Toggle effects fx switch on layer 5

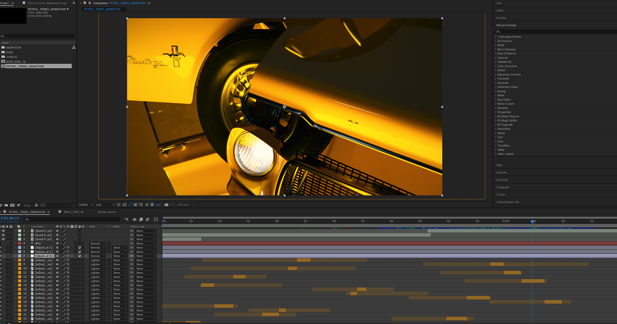click(68, 248)
